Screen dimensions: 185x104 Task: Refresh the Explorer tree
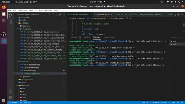(57, 14)
